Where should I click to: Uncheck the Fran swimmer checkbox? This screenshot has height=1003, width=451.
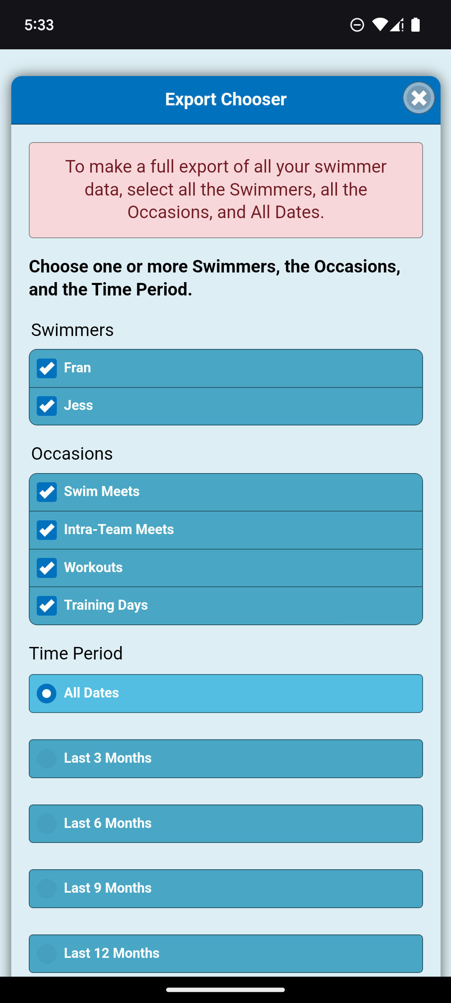(x=47, y=368)
